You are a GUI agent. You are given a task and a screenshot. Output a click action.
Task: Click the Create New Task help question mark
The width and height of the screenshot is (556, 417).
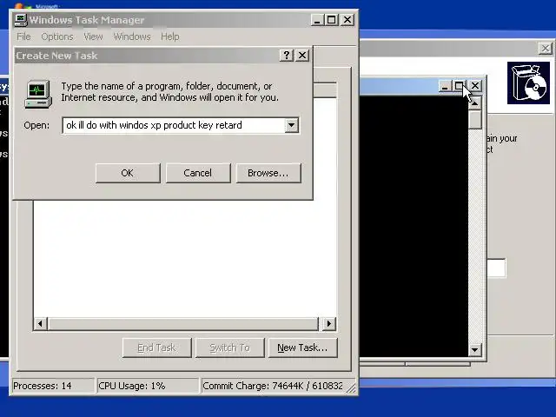(287, 56)
